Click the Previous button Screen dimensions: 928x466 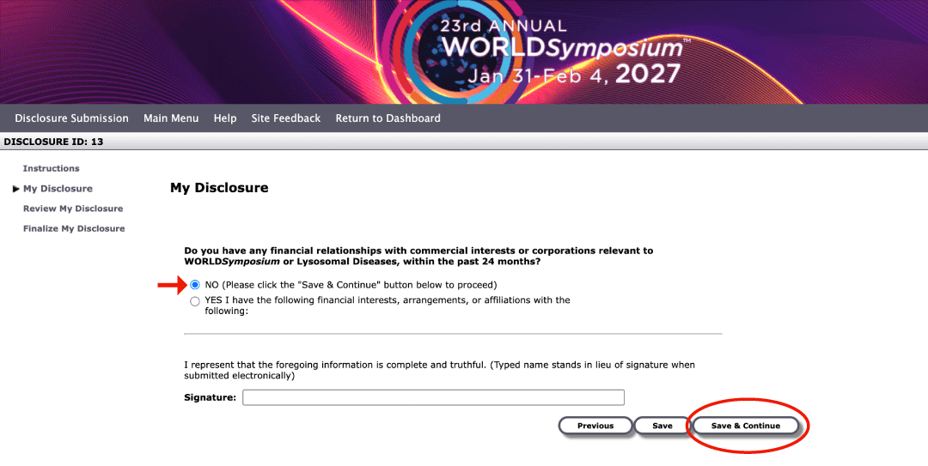595,426
